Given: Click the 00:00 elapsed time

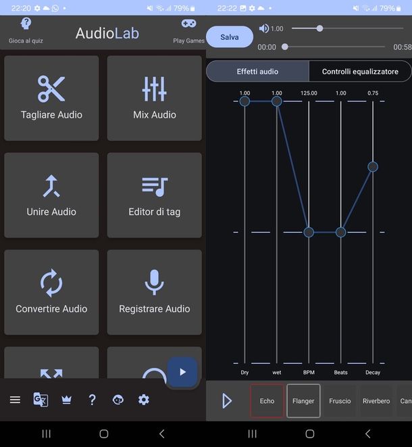Looking at the screenshot, I should (x=267, y=47).
